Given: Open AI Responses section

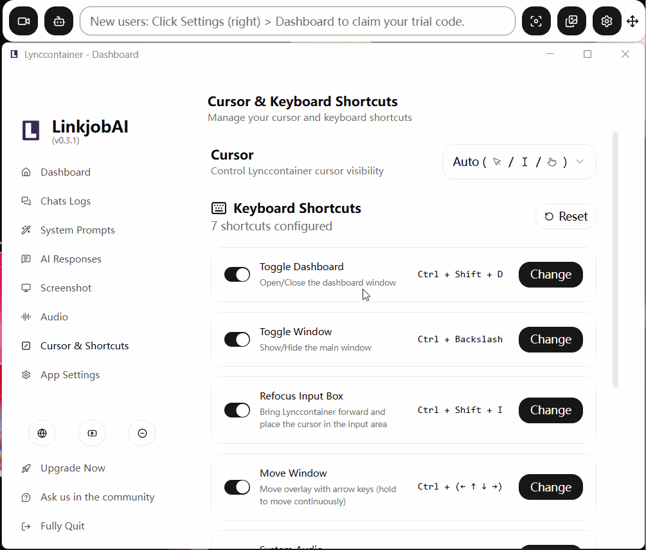Looking at the screenshot, I should coord(71,259).
